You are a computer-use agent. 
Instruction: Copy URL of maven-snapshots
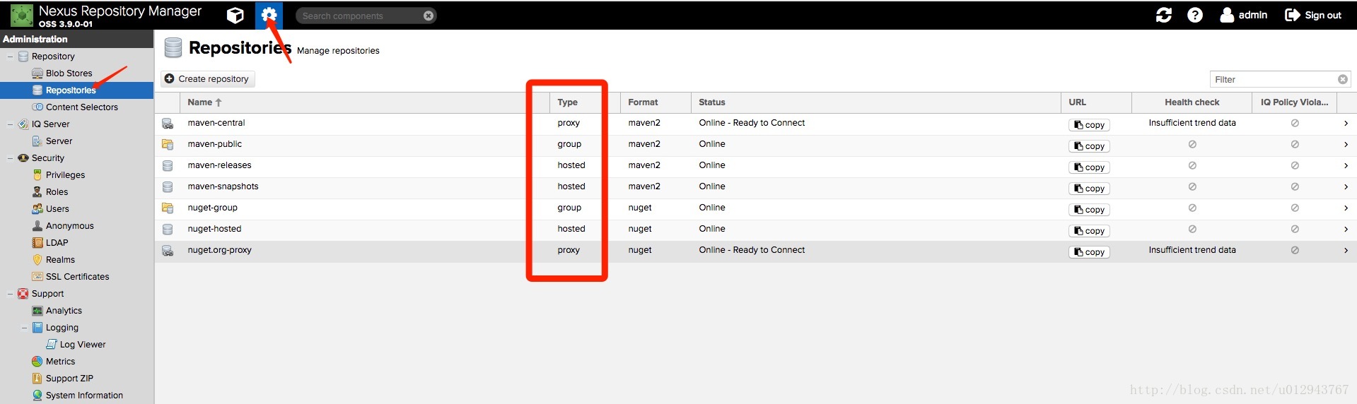coord(1089,189)
